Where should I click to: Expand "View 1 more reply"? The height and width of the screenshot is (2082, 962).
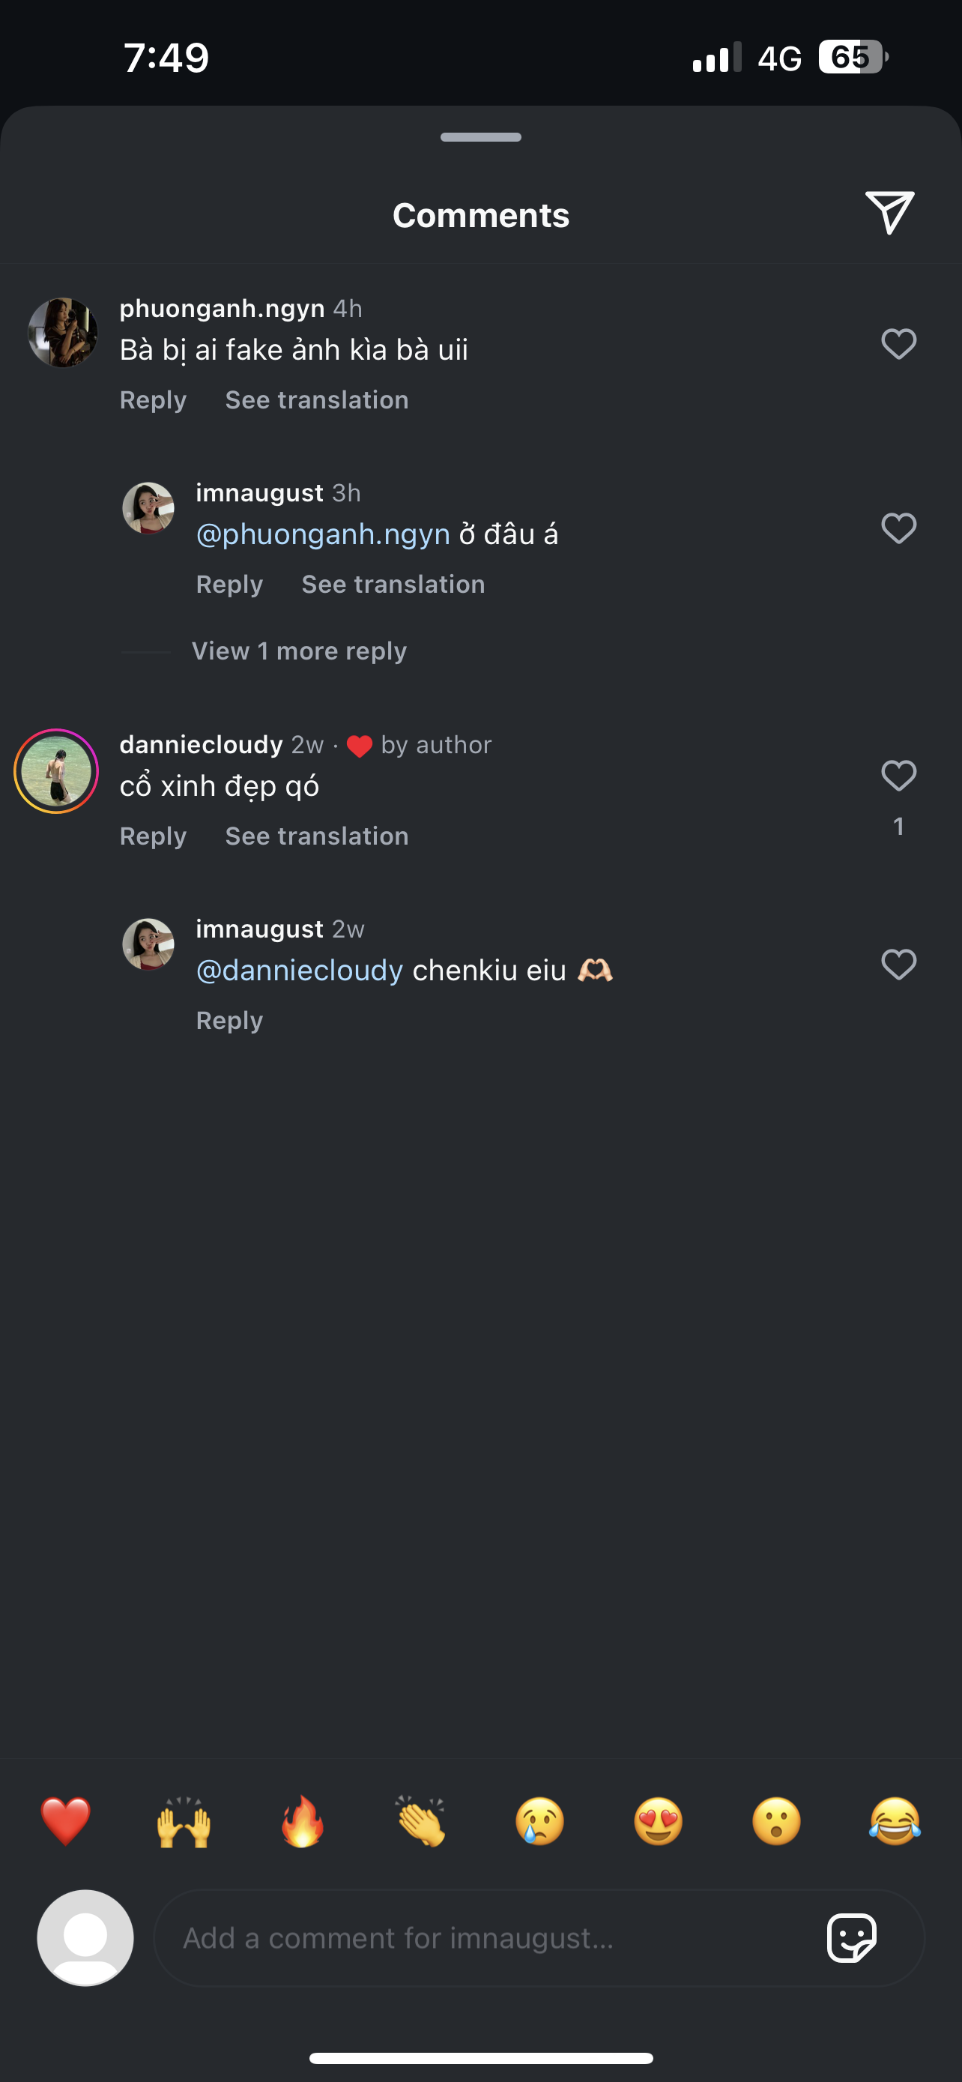click(299, 651)
